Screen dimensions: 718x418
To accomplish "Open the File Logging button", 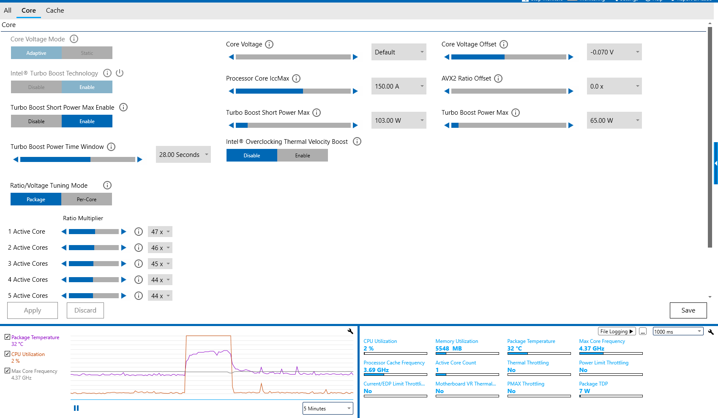I will point(617,332).
